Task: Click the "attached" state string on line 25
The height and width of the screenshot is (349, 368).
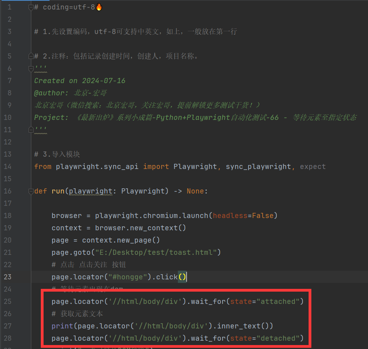Action: (x=278, y=302)
